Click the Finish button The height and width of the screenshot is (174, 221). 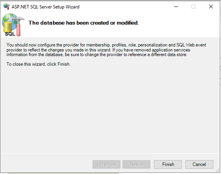pos(168,164)
